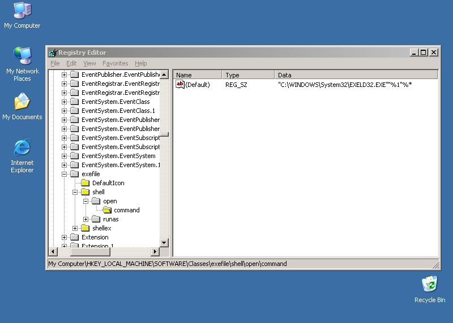The image size is (453, 323).
Task: Select the runas tree label
Action: point(110,219)
